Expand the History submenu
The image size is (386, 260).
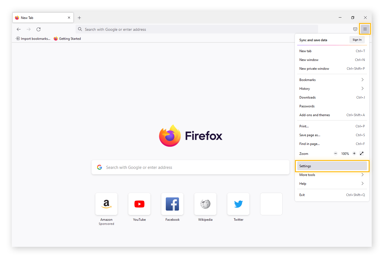point(332,89)
